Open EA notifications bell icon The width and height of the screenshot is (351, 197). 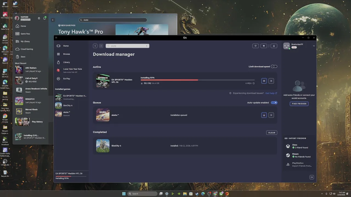[x=274, y=46]
